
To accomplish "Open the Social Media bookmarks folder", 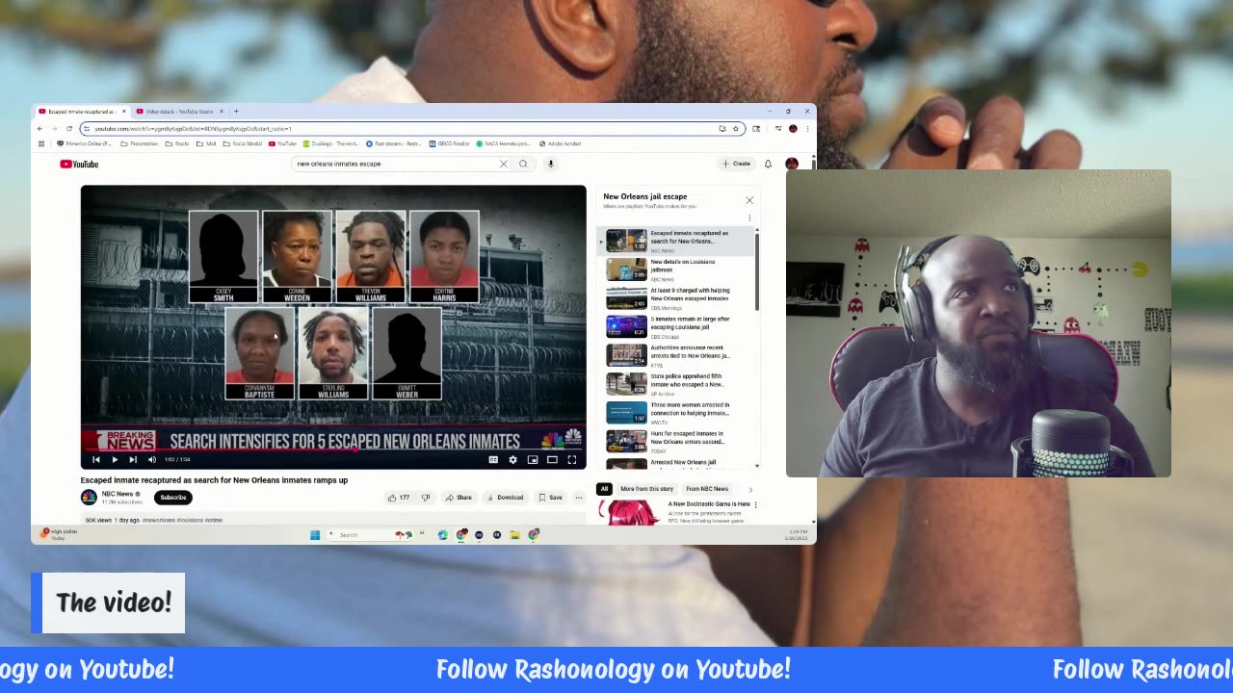I will coord(243,143).
